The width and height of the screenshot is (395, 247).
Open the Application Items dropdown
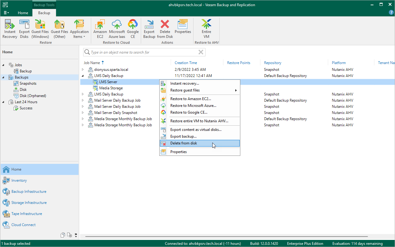pyautogui.click(x=79, y=29)
